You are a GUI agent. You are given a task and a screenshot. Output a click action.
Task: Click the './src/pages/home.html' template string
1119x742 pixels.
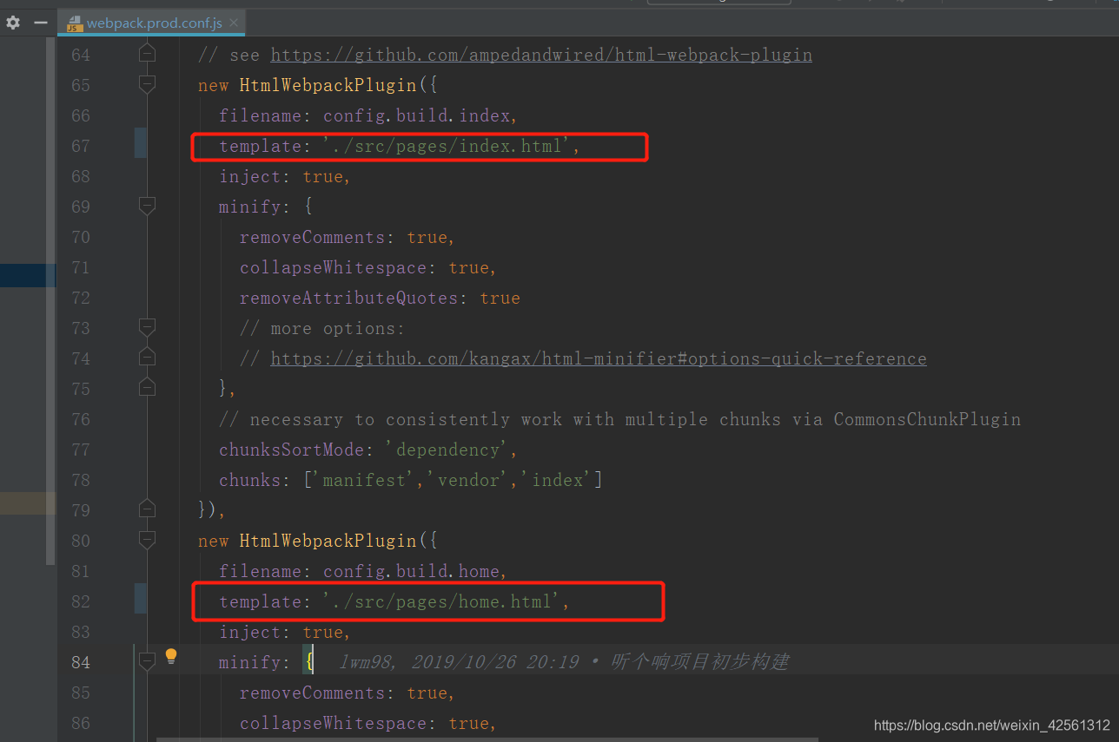coord(441,601)
